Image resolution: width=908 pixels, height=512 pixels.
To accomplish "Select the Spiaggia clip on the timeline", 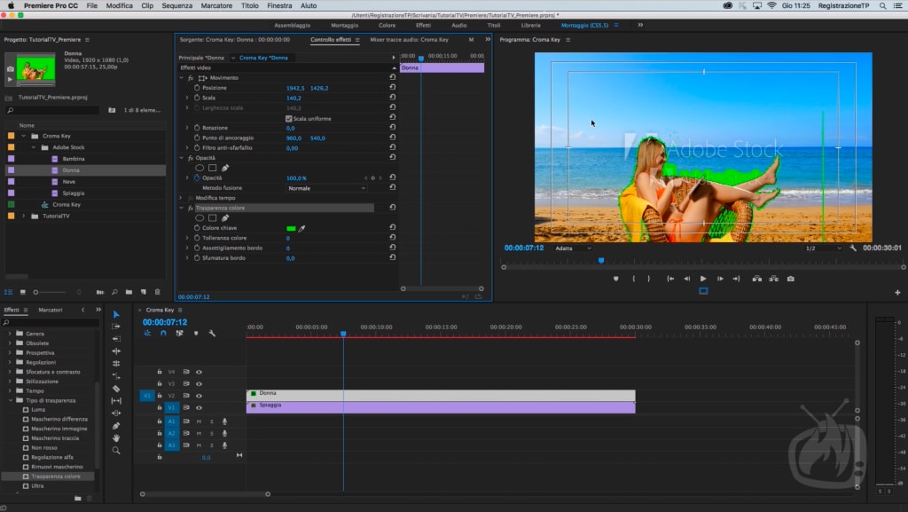I will (x=441, y=407).
